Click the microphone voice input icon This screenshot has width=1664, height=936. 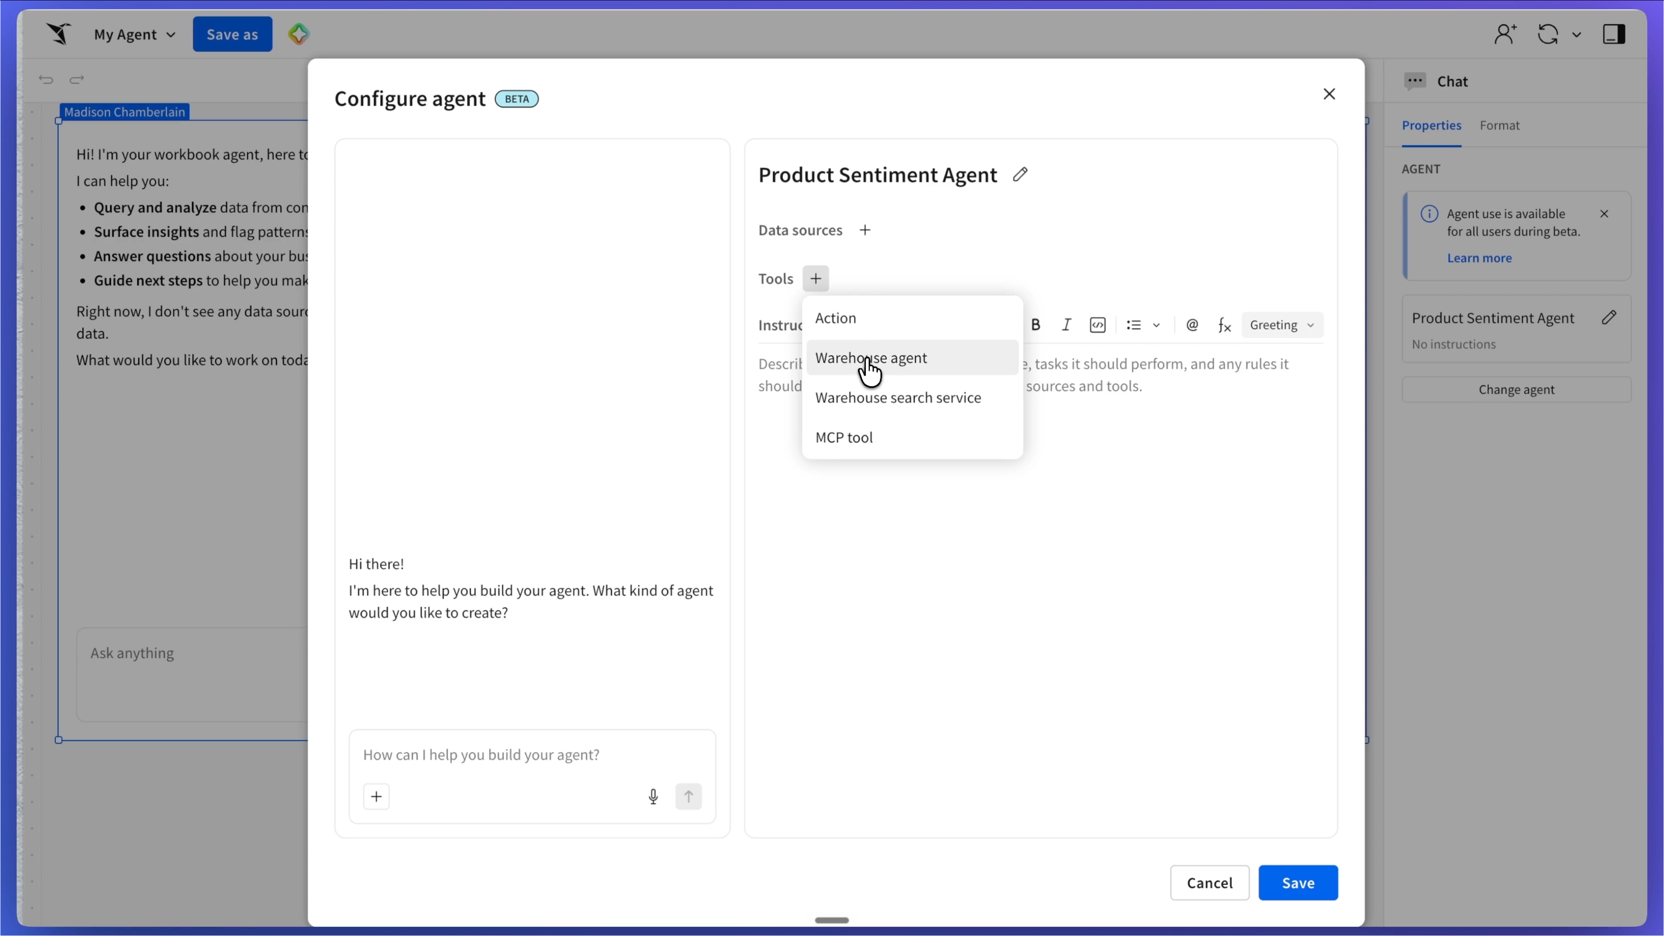pos(653,796)
